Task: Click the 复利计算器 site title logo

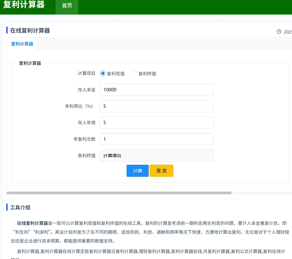Action: [24, 5]
